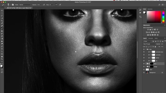The image size is (166, 93).
Task: Hide the burn group
Action: pyautogui.click(x=144, y=64)
